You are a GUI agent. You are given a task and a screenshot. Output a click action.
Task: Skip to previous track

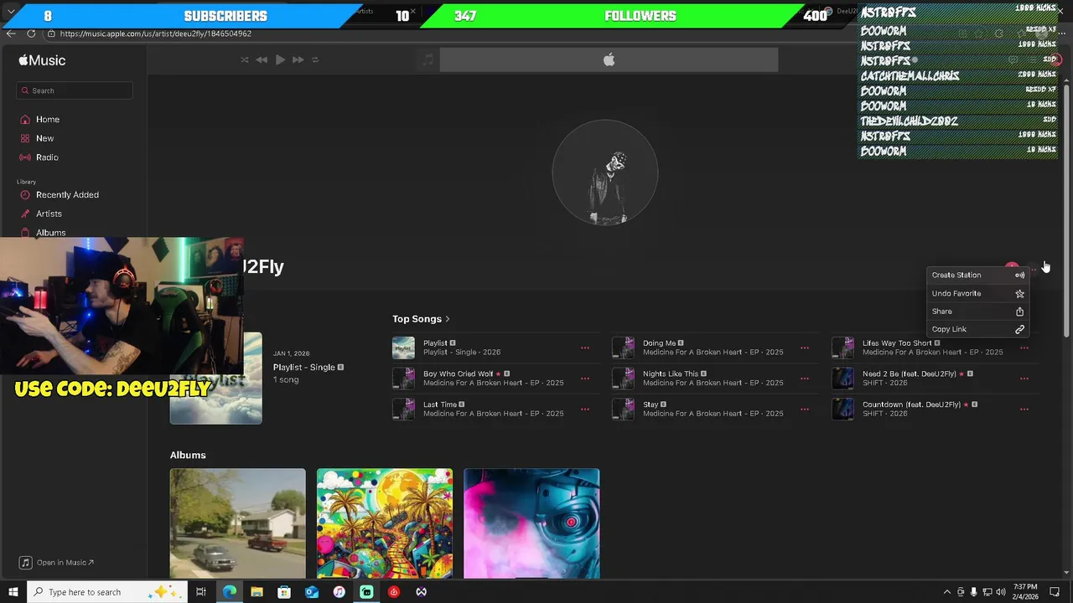coord(262,59)
